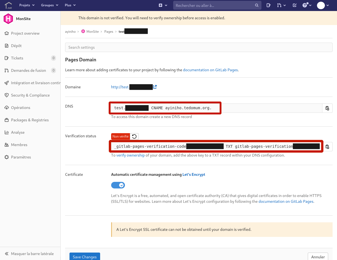The height and width of the screenshot is (260, 337).
Task: Retry domain verification with the refresh icon
Action: [x=134, y=136]
